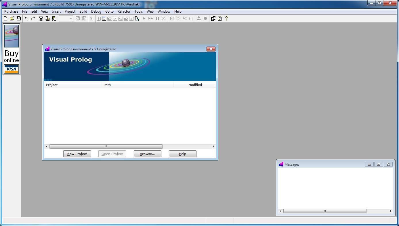Open the empty toolbar combo box

66,18
